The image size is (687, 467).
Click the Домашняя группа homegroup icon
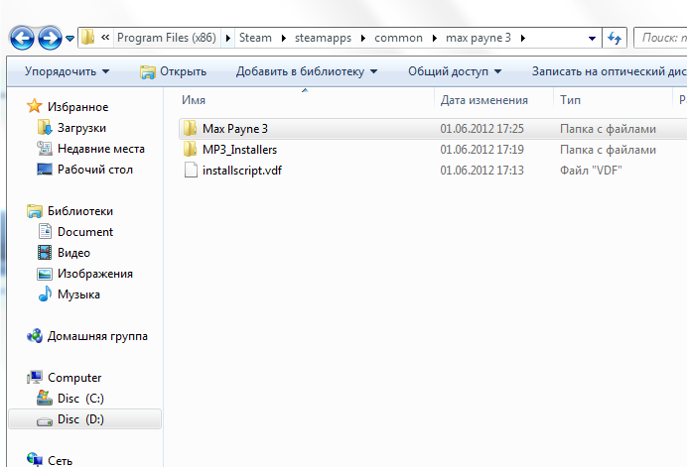click(x=35, y=336)
